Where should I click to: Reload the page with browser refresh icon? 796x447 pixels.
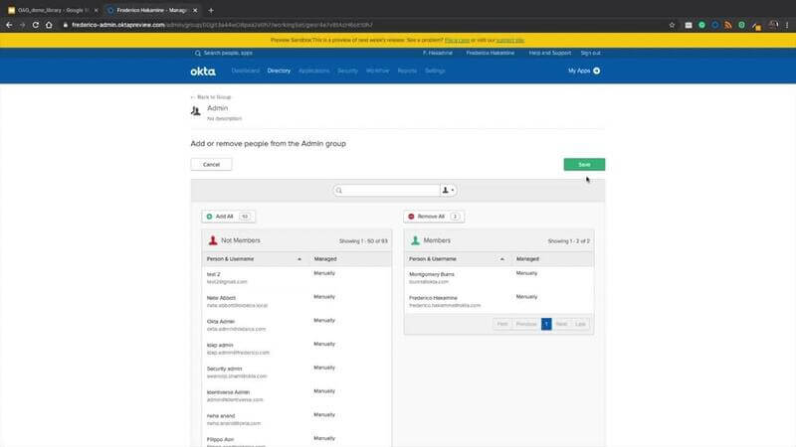coord(42,24)
